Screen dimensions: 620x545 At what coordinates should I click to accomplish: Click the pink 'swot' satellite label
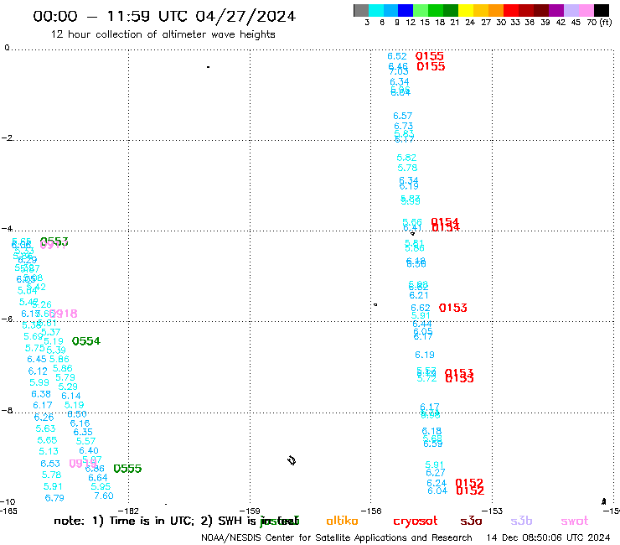(575, 521)
